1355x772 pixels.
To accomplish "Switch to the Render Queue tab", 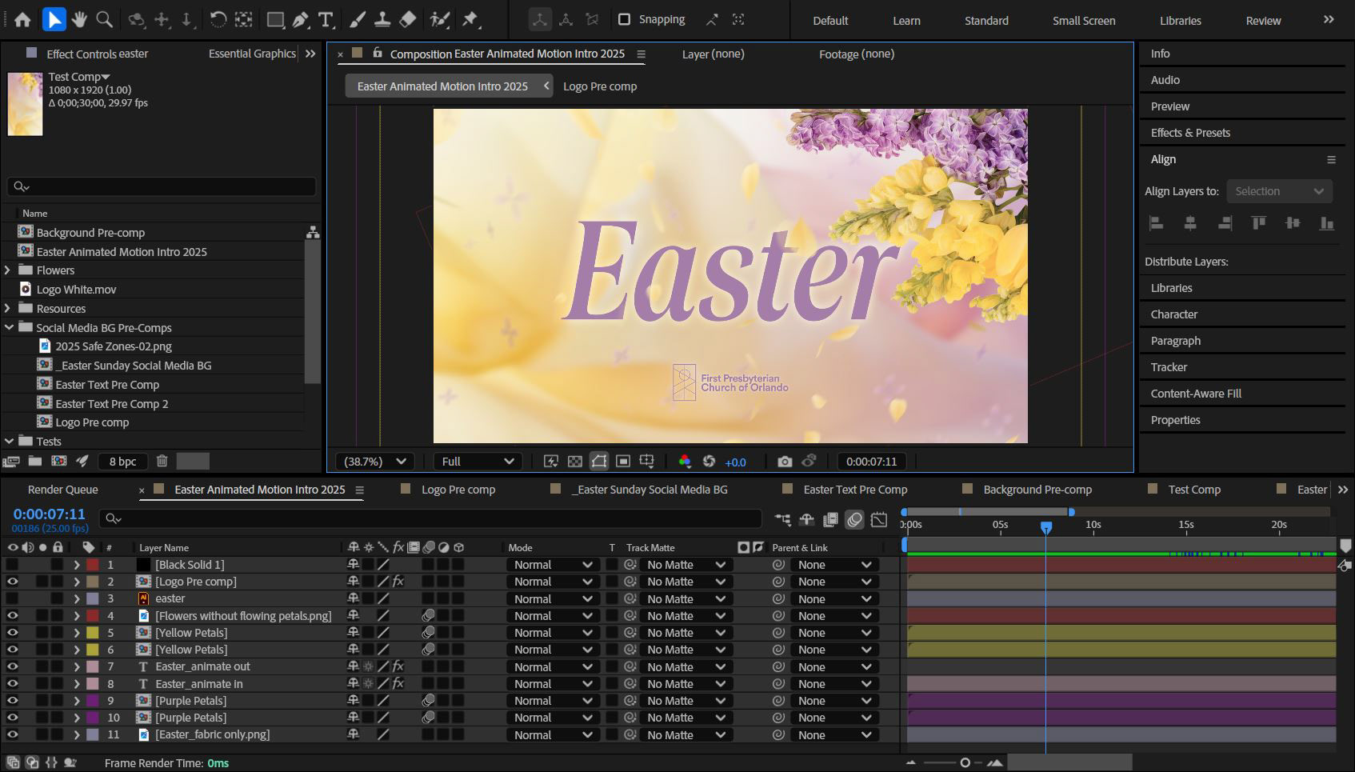I will point(62,490).
